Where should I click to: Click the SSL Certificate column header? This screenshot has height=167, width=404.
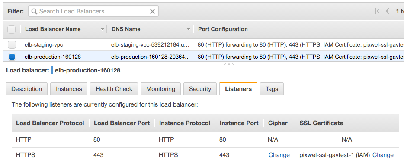click(321, 123)
